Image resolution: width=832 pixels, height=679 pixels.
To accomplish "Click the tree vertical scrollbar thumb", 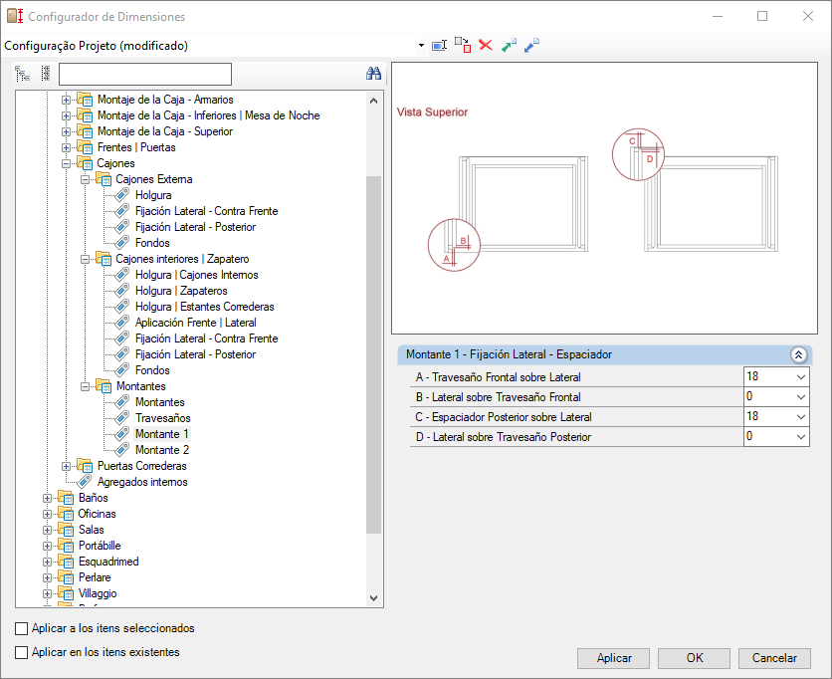I will click(373, 354).
